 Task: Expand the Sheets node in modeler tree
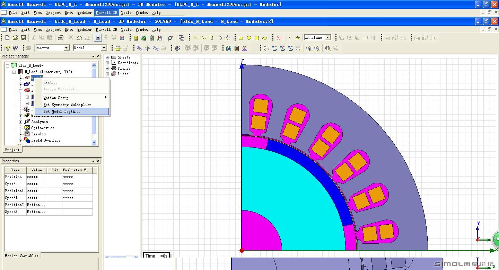pos(107,57)
